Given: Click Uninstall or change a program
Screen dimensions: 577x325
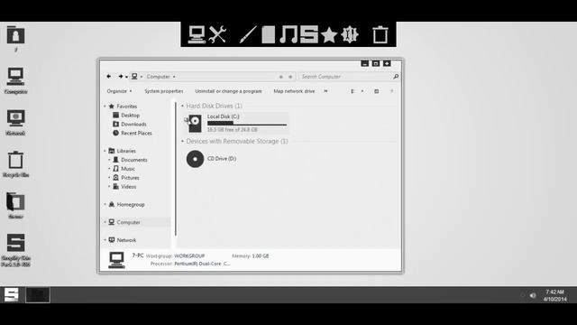Looking at the screenshot, I should 228,91.
